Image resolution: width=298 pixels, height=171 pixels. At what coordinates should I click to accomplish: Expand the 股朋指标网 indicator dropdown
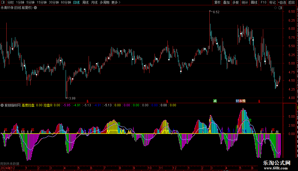tap(2, 105)
